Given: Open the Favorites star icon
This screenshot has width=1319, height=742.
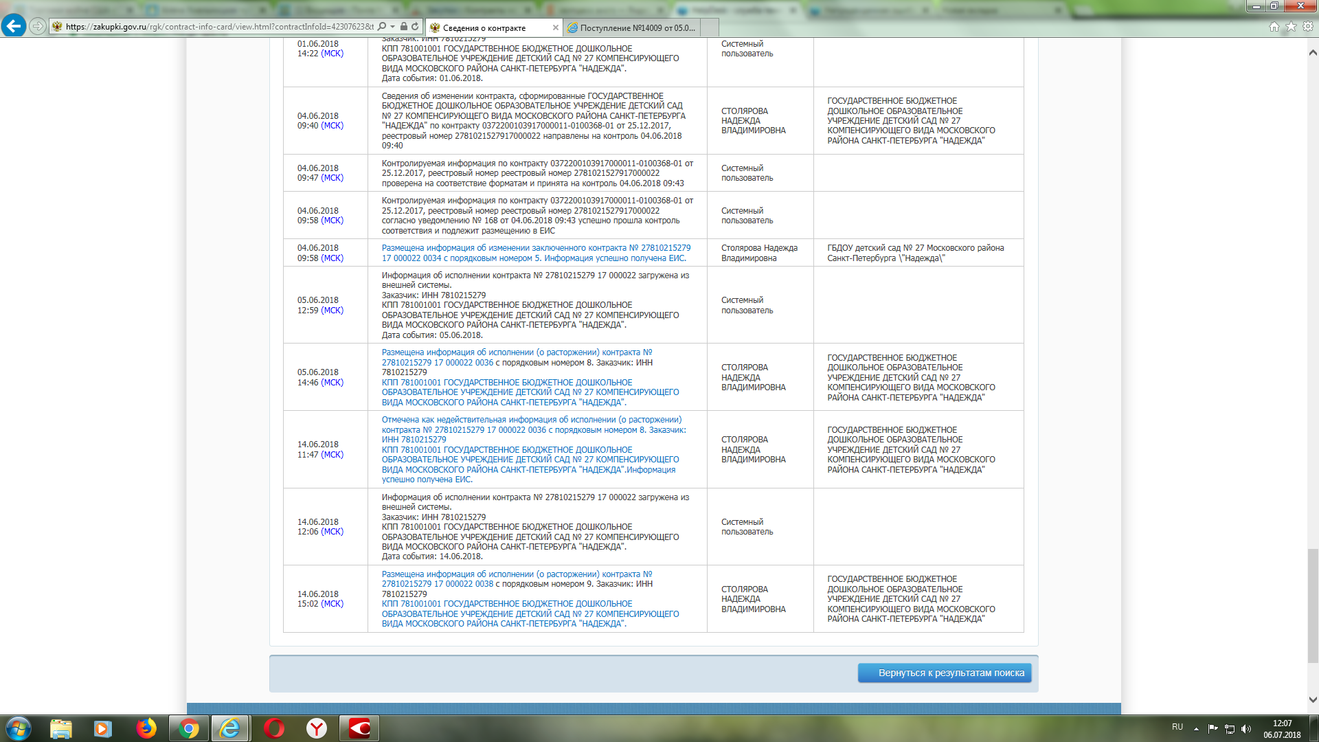Looking at the screenshot, I should [x=1291, y=27].
